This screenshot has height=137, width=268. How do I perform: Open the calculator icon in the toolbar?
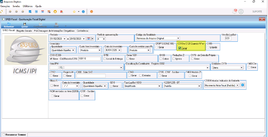pos(36,12)
